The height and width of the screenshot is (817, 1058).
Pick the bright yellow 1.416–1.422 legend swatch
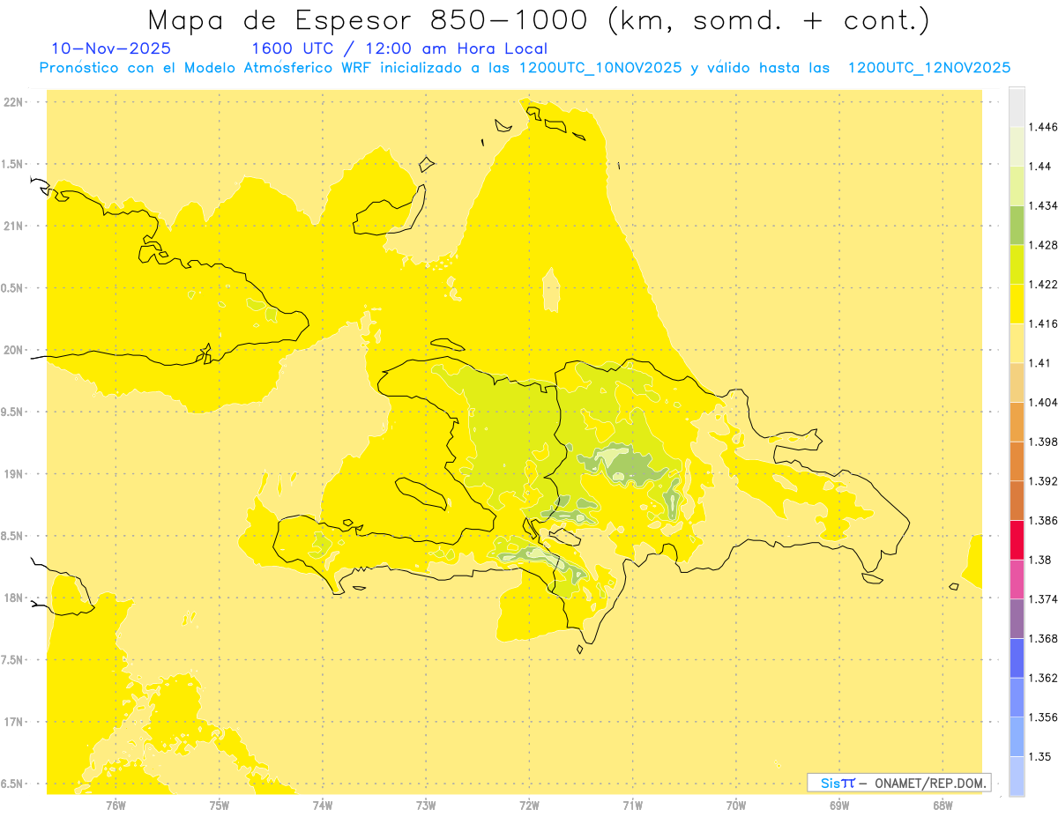[1017, 304]
